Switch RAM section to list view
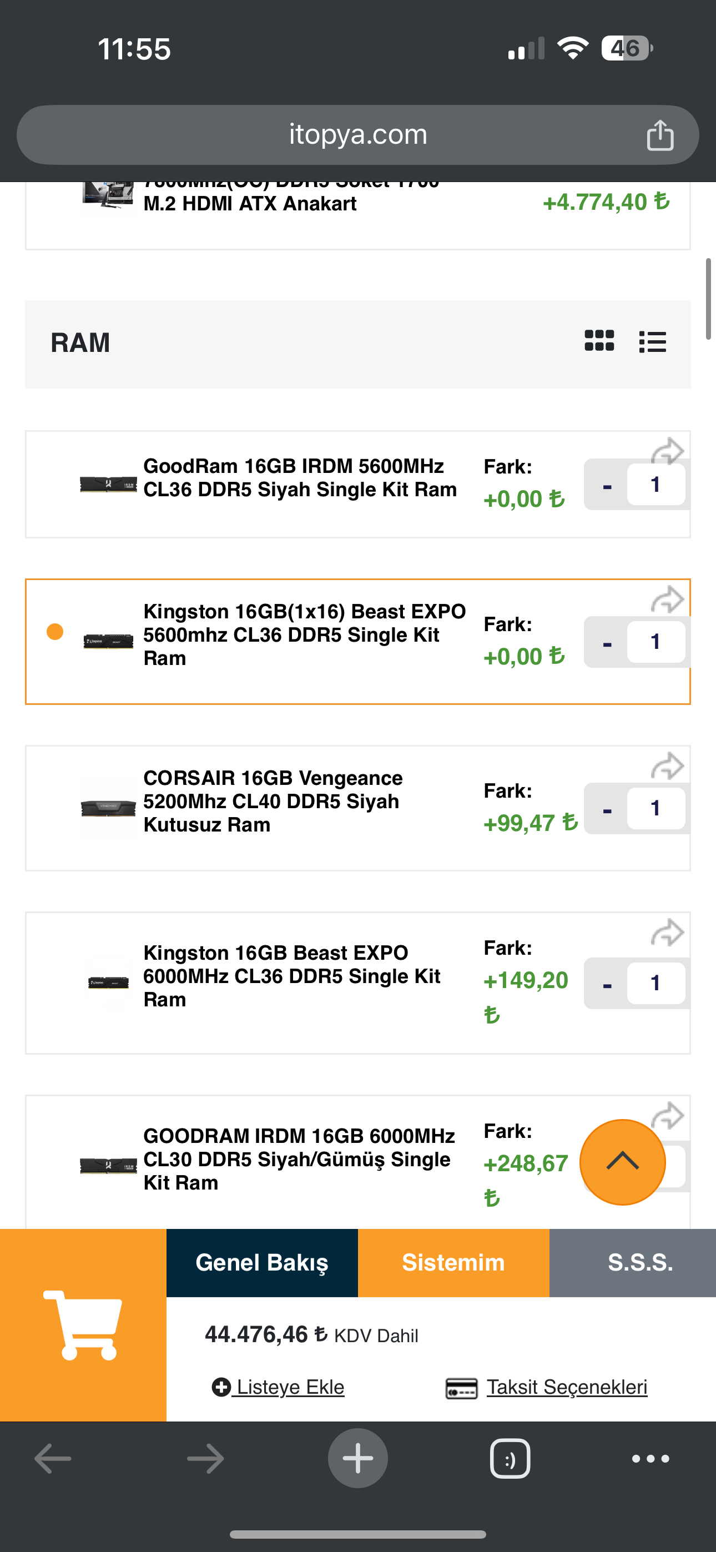Viewport: 716px width, 1552px height. point(653,341)
